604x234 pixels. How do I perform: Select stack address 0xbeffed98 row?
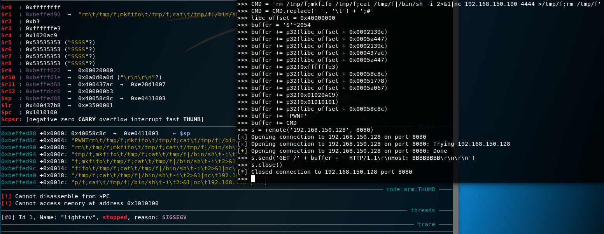pos(119,161)
